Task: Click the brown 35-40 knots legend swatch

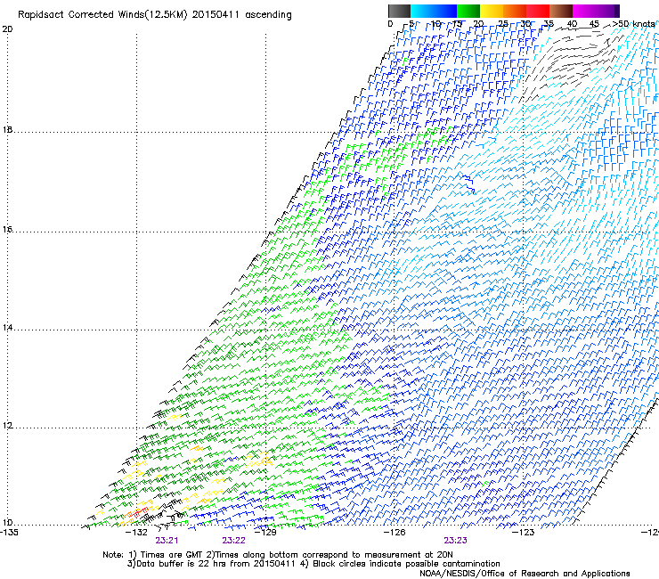Action: coord(561,11)
